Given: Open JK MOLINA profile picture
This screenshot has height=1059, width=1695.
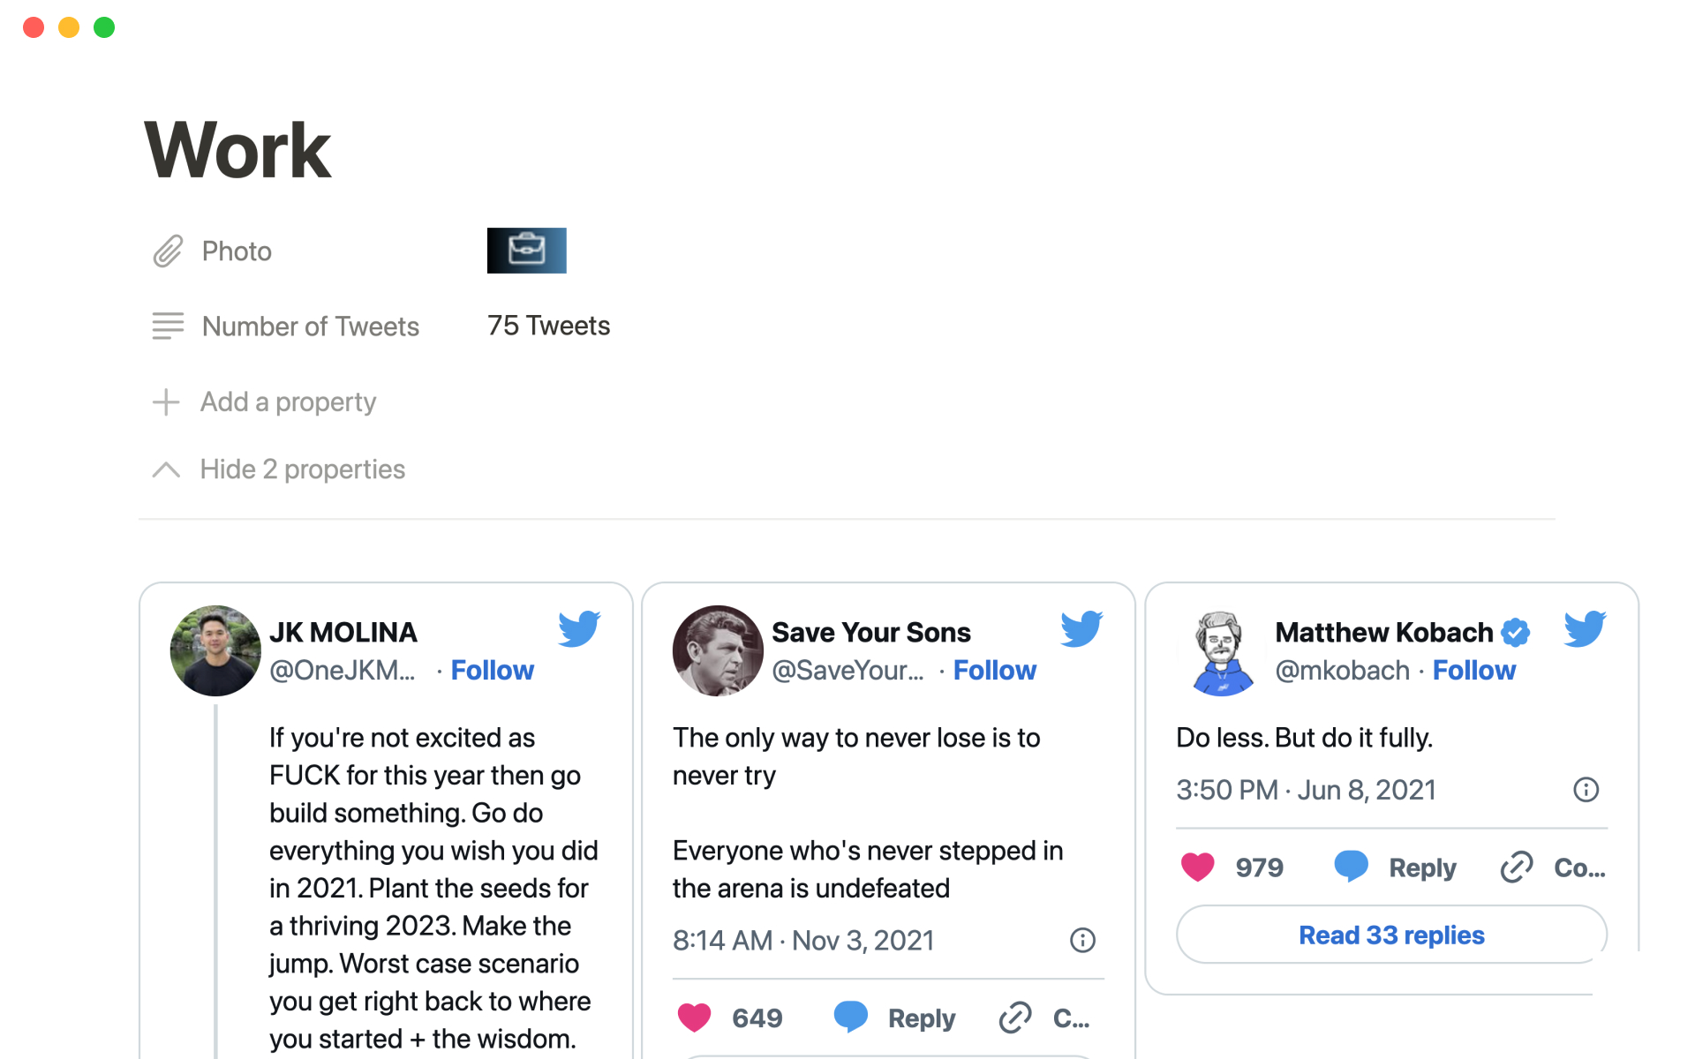Looking at the screenshot, I should [x=215, y=651].
